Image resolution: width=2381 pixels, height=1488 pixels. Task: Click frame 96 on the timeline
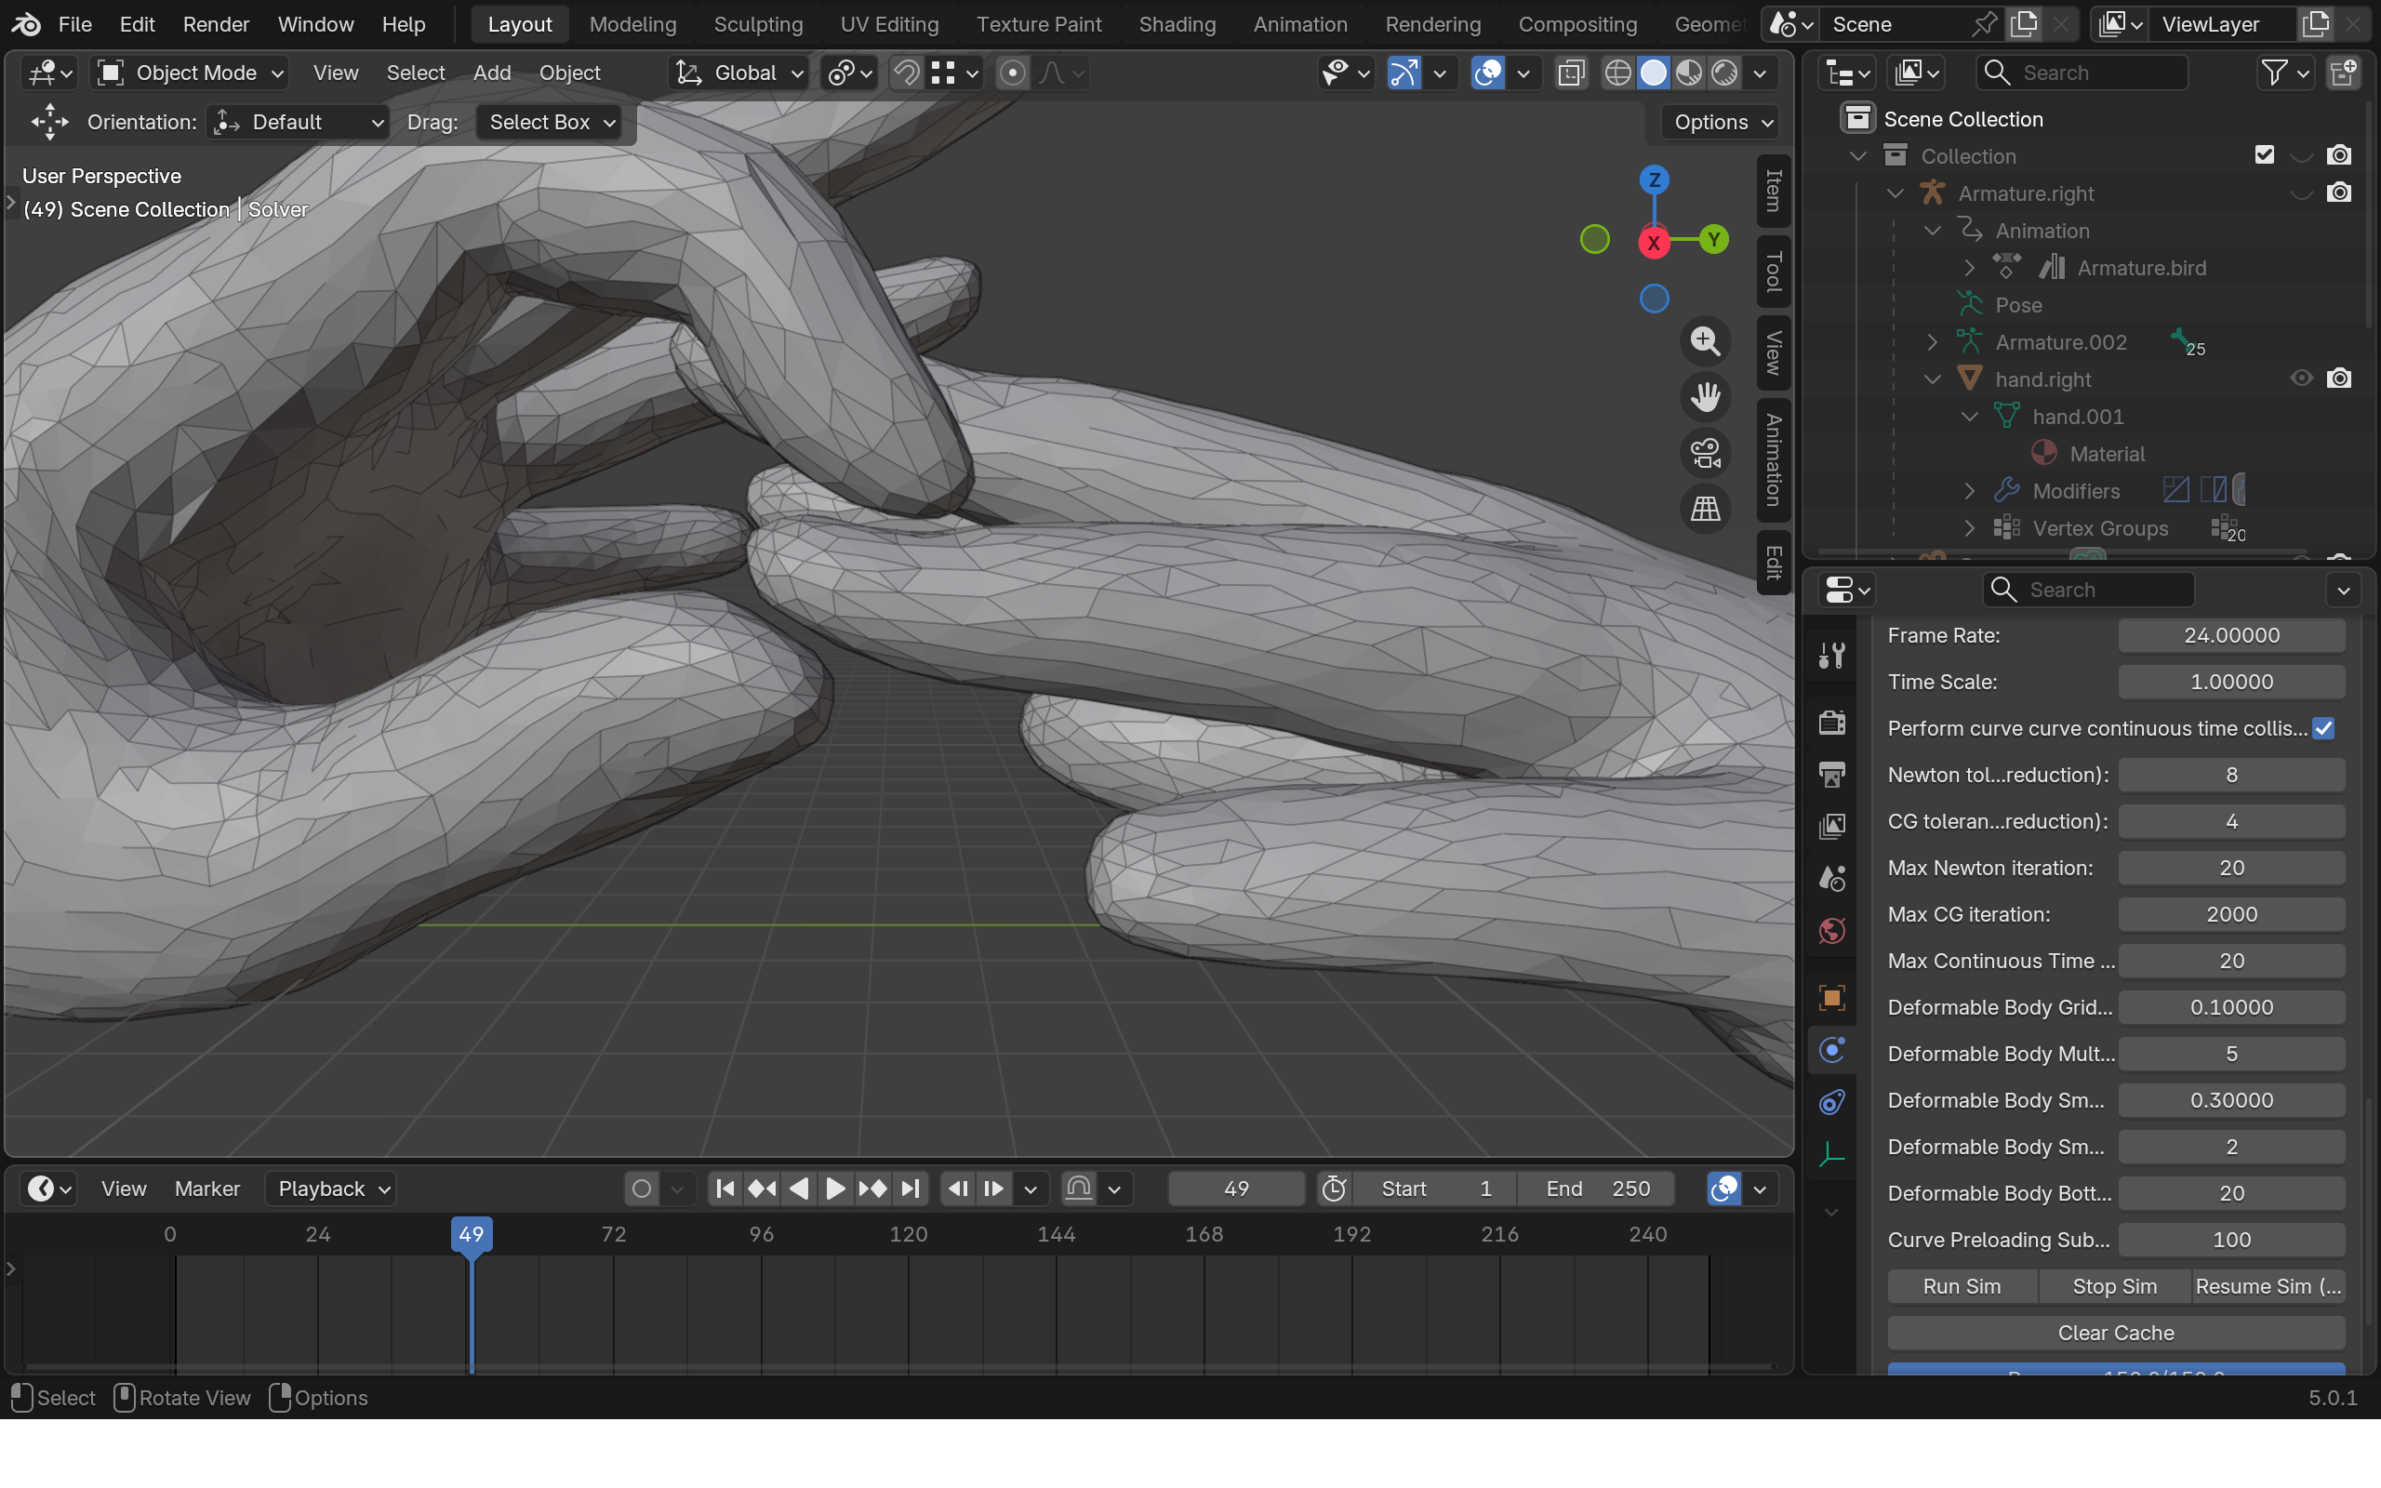point(762,1234)
